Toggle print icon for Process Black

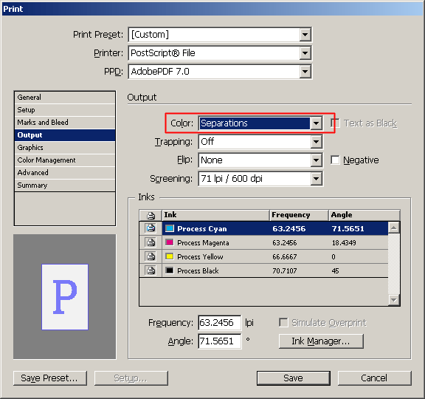point(151,270)
